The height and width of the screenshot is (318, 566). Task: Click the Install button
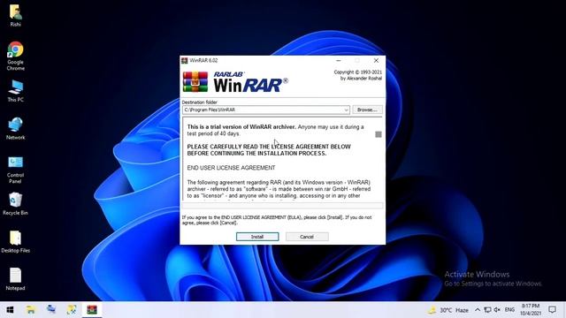pos(257,237)
